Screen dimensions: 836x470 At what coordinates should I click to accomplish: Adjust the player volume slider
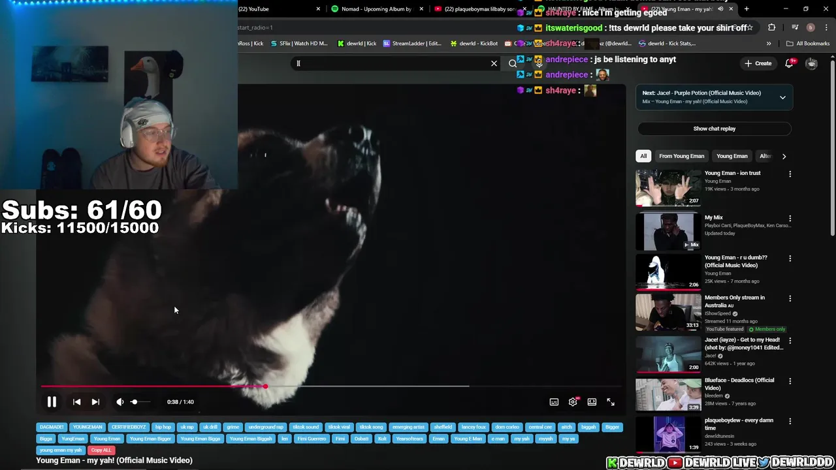coord(140,402)
